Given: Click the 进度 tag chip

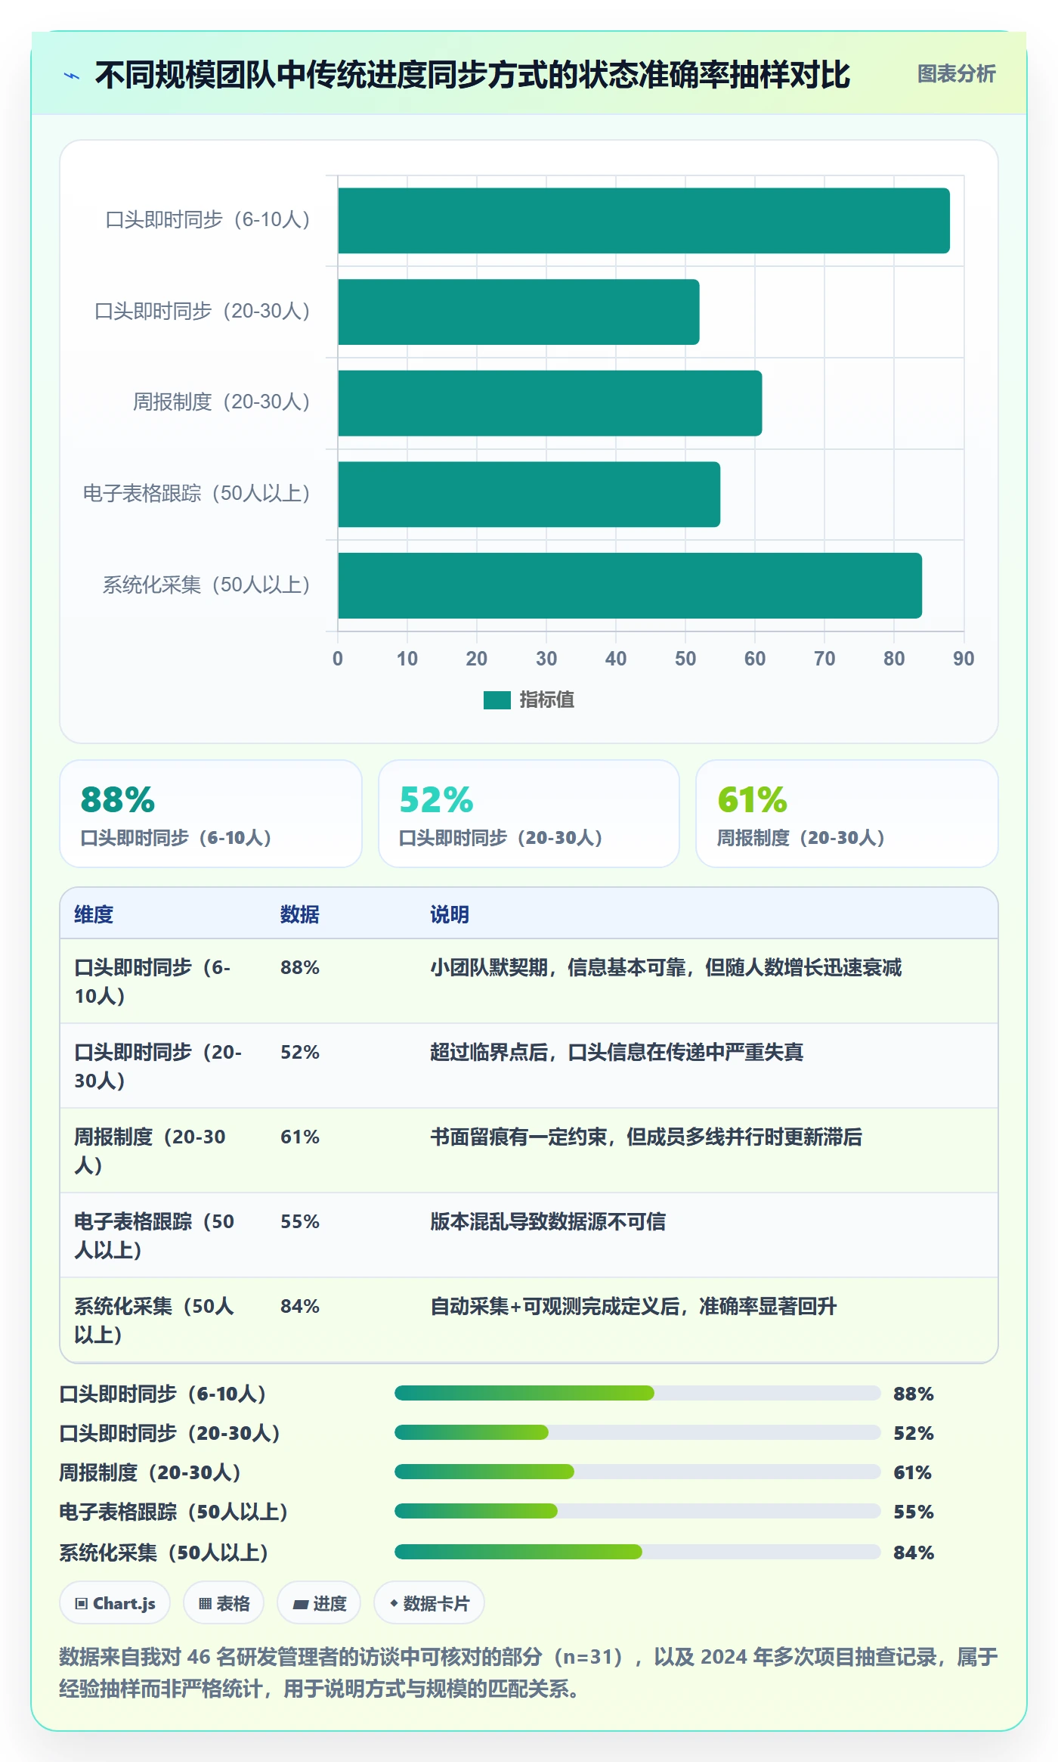Looking at the screenshot, I should pos(319,1603).
